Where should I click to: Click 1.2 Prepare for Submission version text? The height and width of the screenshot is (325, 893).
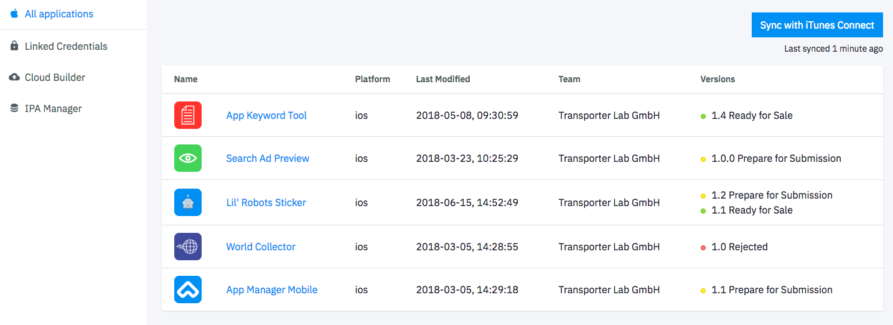(x=772, y=195)
